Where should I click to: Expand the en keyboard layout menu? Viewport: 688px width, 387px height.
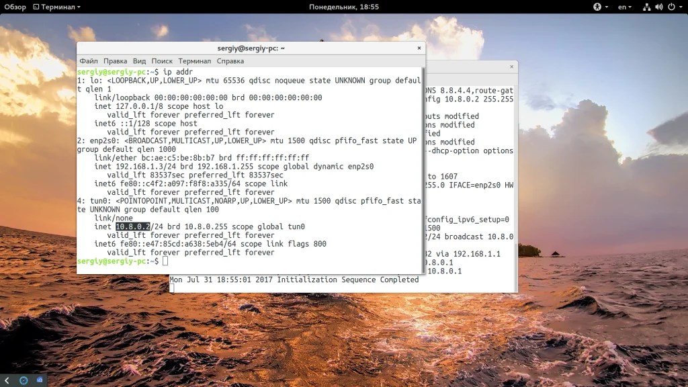point(625,7)
